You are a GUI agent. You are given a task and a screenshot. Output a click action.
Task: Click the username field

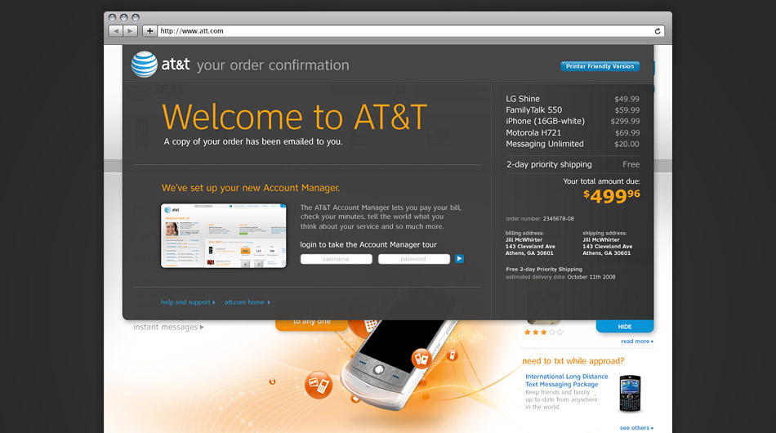(x=336, y=259)
